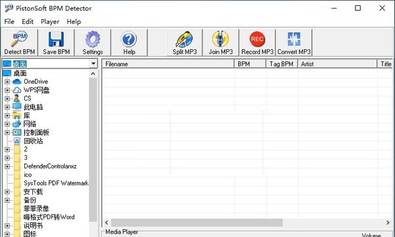Click the file list scroll-left arrow
The height and width of the screenshot is (237, 395).
pos(107,223)
